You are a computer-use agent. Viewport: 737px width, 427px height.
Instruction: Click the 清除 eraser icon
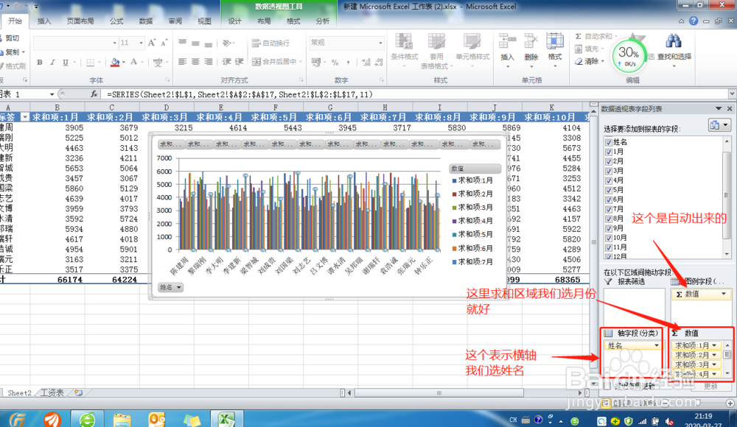tap(579, 61)
